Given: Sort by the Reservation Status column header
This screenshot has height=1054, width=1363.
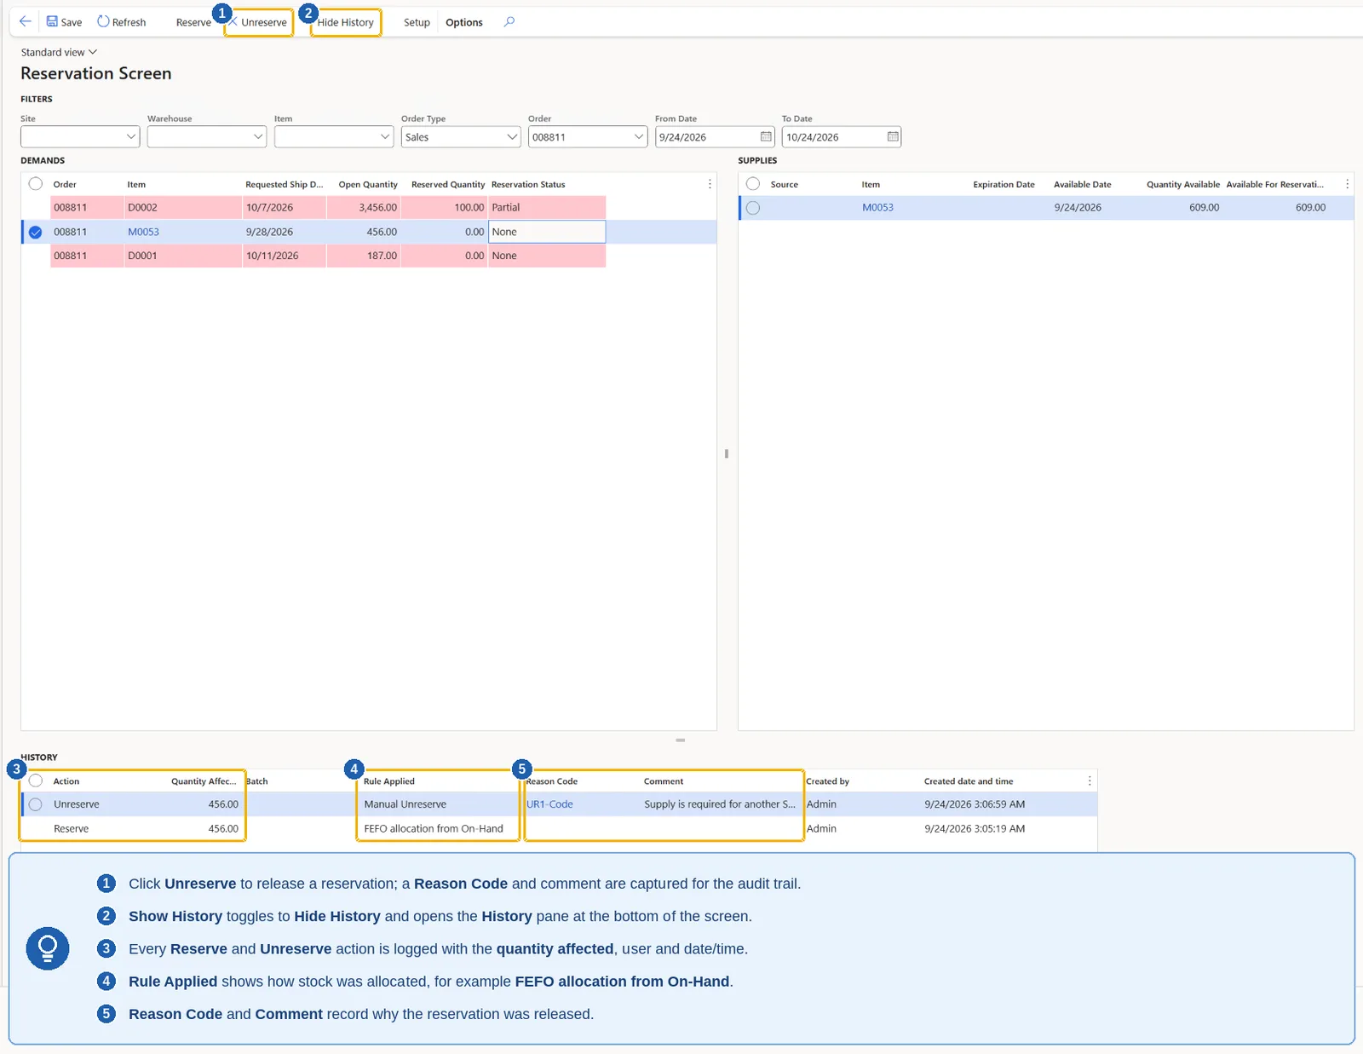Looking at the screenshot, I should [528, 184].
